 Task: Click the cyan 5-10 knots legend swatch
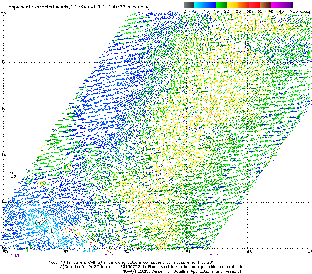pyautogui.click(x=200, y=5)
